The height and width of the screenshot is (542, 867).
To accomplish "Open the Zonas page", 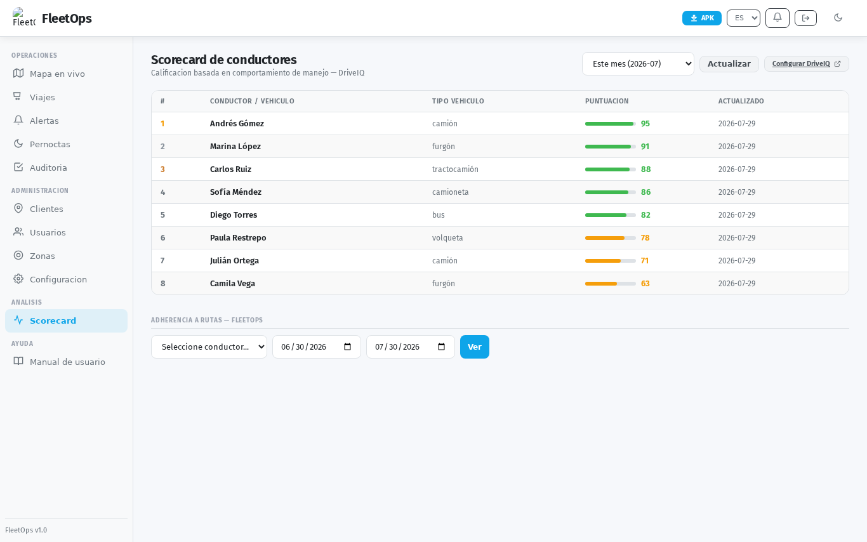I will click(x=66, y=255).
